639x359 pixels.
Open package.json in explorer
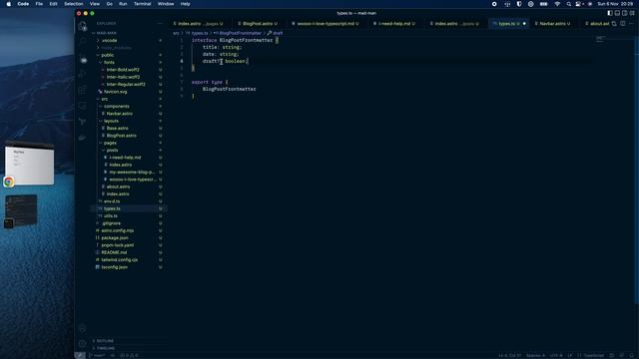click(130, 237)
